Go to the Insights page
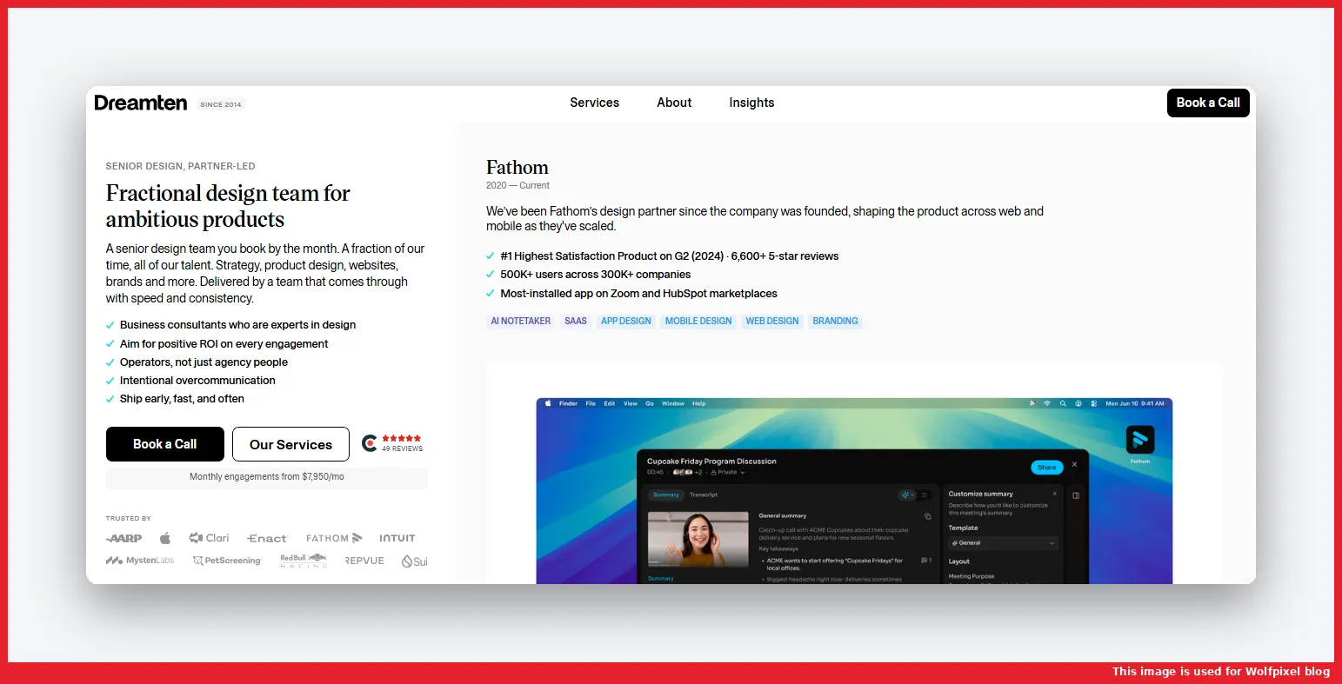The width and height of the screenshot is (1342, 684). coord(751,103)
